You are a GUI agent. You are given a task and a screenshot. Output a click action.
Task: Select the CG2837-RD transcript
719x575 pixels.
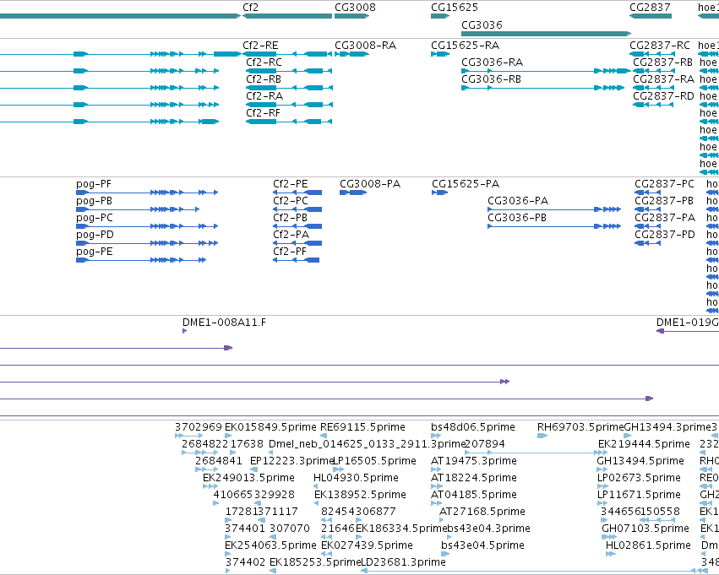(x=653, y=105)
